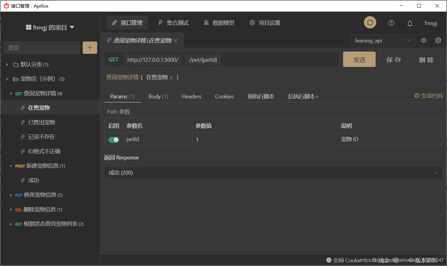The image size is (447, 266).
Task: Open the notifications bell
Action: 410,23
